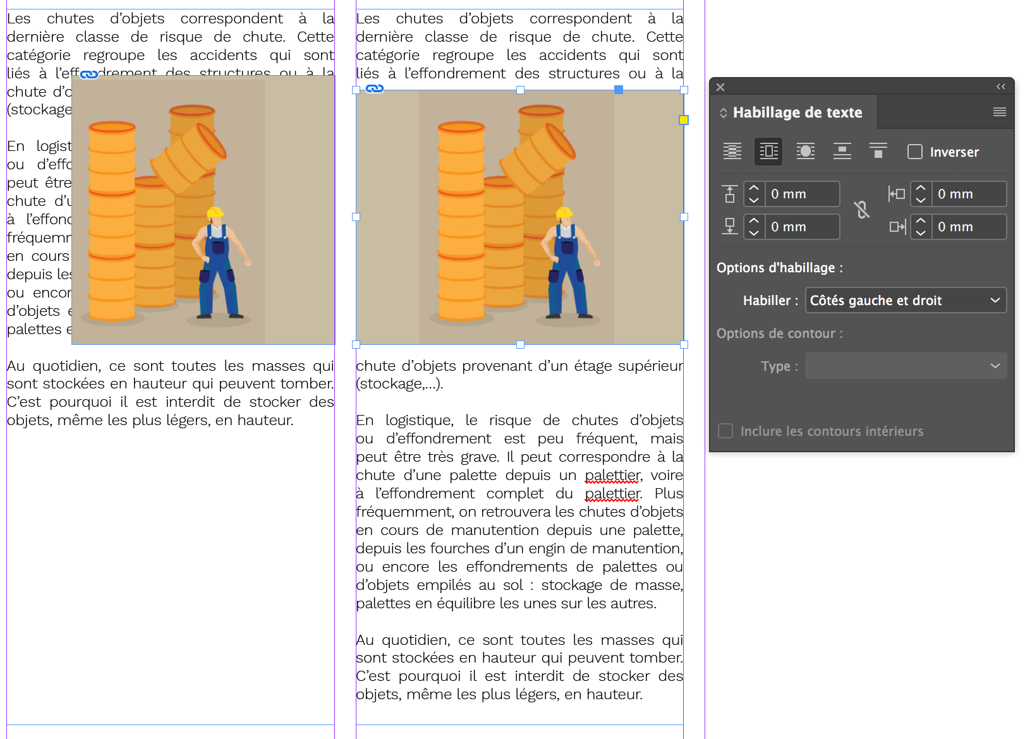Click the yellow live corners square

pos(683,120)
